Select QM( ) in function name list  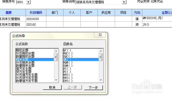pyautogui.click(x=81, y=59)
